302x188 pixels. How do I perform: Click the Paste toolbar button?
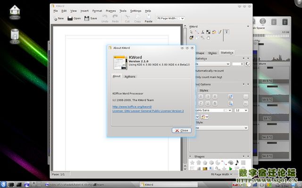149,19
